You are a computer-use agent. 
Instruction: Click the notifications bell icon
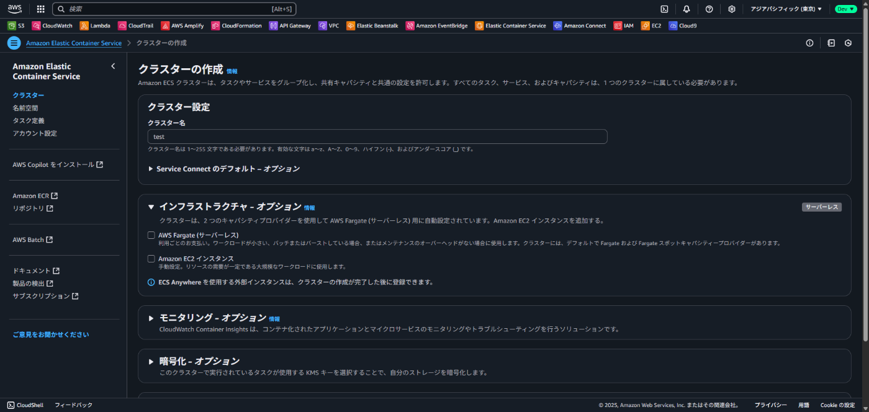686,9
